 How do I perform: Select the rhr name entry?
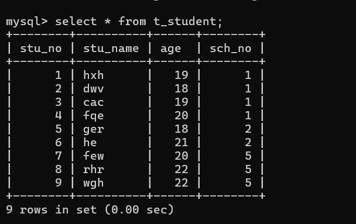click(94, 170)
